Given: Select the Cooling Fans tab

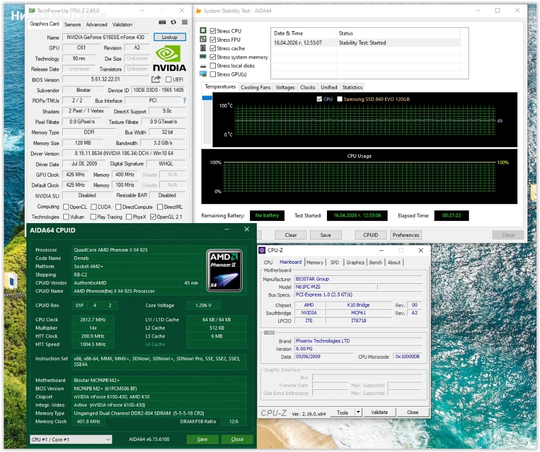Looking at the screenshot, I should (255, 88).
